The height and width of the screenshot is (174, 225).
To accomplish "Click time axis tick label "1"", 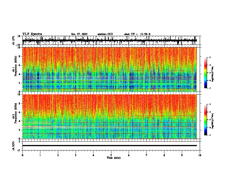I will (x=40, y=155).
